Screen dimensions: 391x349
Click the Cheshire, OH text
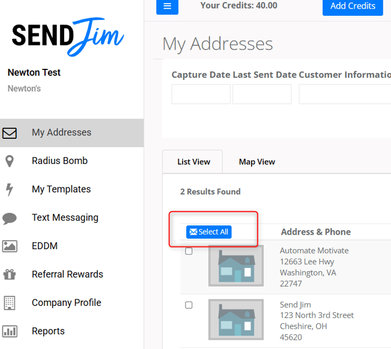[303, 326]
